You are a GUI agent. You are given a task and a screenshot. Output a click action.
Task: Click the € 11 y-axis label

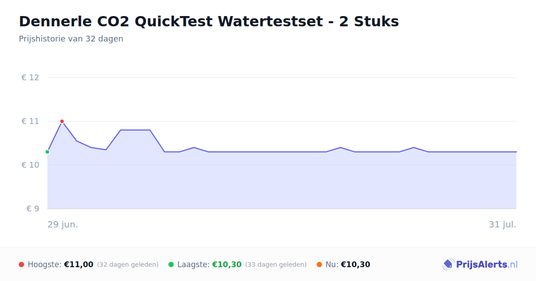(30, 121)
